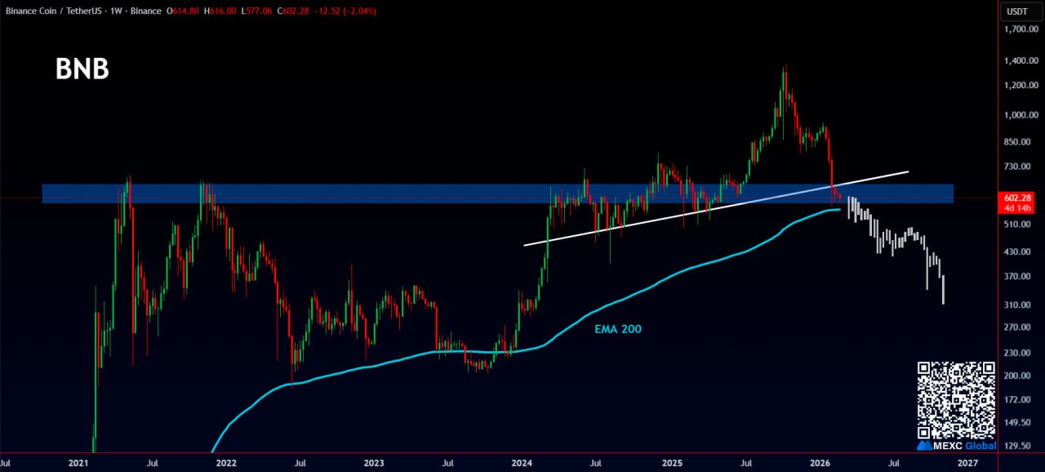
Task: Open the USDT currency selector
Action: click(1017, 11)
